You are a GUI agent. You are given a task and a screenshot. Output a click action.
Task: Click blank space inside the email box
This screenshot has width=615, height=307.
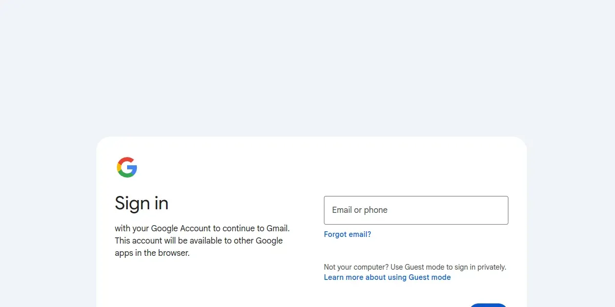click(451, 210)
